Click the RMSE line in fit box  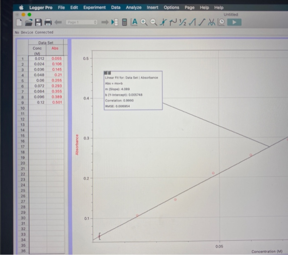(117, 106)
